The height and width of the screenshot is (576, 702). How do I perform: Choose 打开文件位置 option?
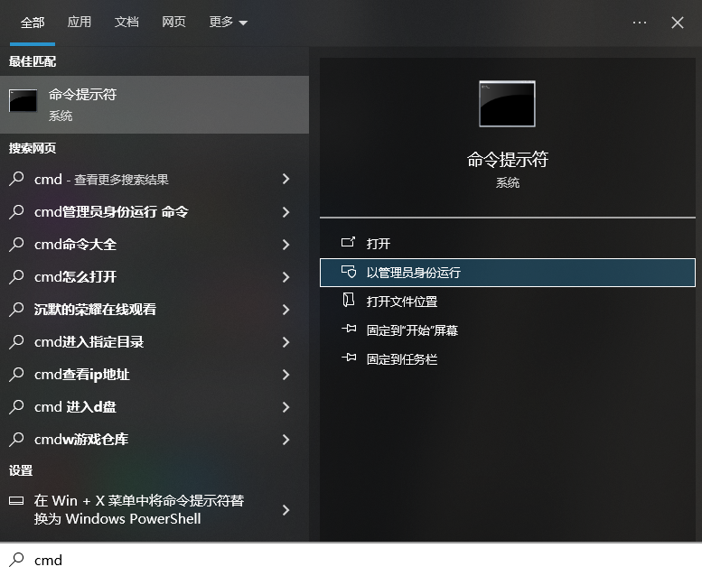click(507, 302)
